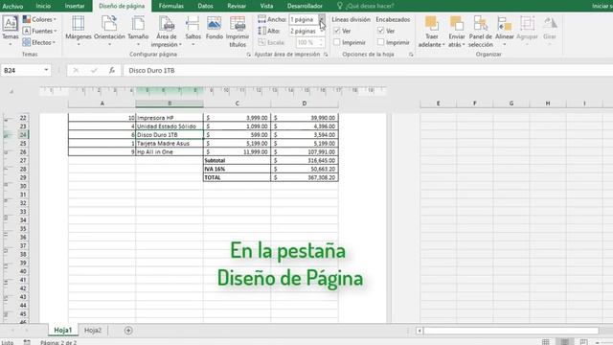Open the Configurar página dialog launcher

coord(248,55)
